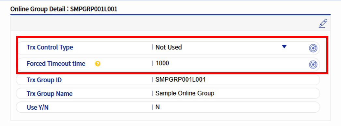Click target icon in Forced Timeout time row
The width and height of the screenshot is (341, 126).
click(x=313, y=64)
